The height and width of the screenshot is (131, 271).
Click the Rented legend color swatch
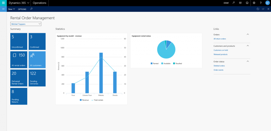tap(151, 64)
